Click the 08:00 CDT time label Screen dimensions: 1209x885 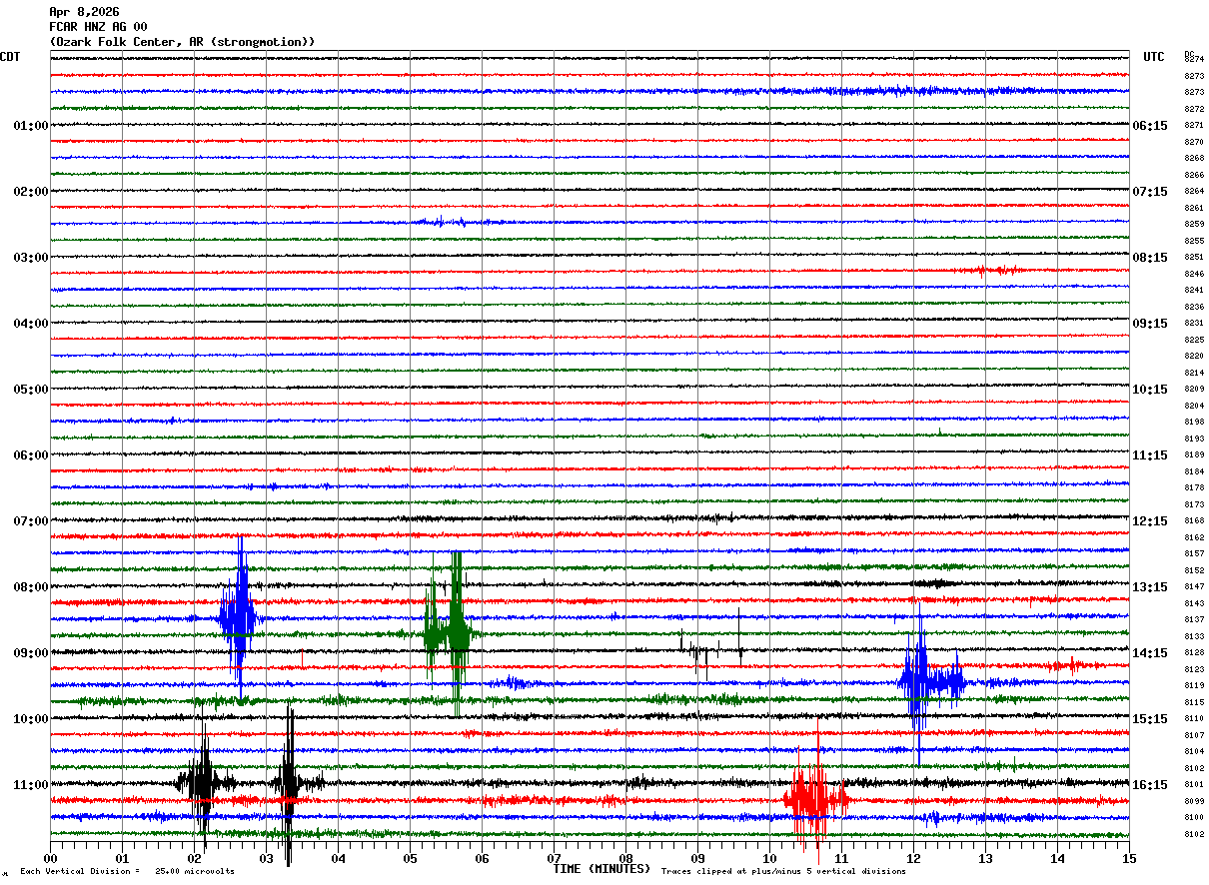pyautogui.click(x=31, y=587)
